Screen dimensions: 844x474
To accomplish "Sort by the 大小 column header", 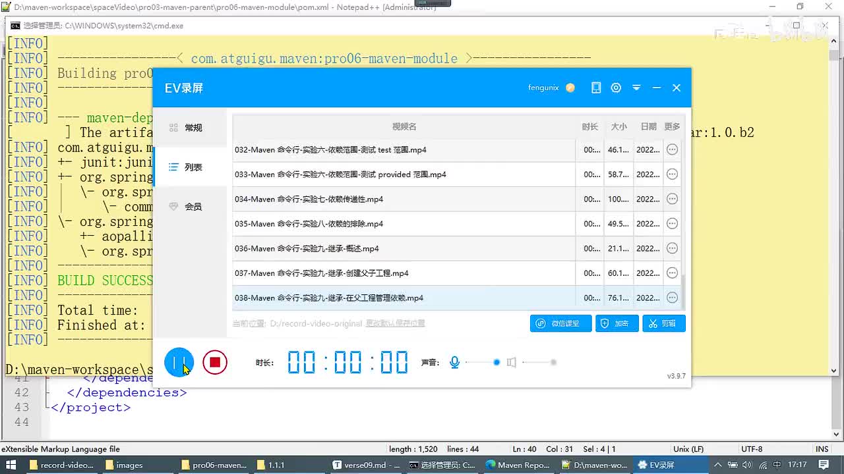I will pyautogui.click(x=618, y=126).
